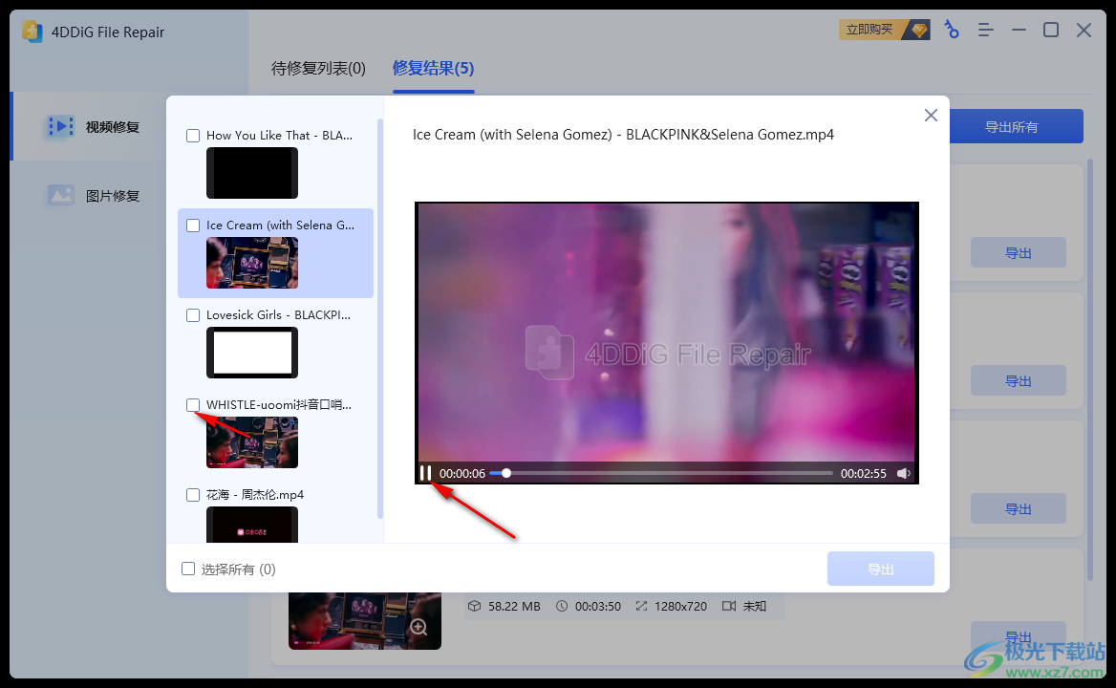1116x688 pixels.
Task: Click the 导出所有 button
Action: coord(1011,127)
